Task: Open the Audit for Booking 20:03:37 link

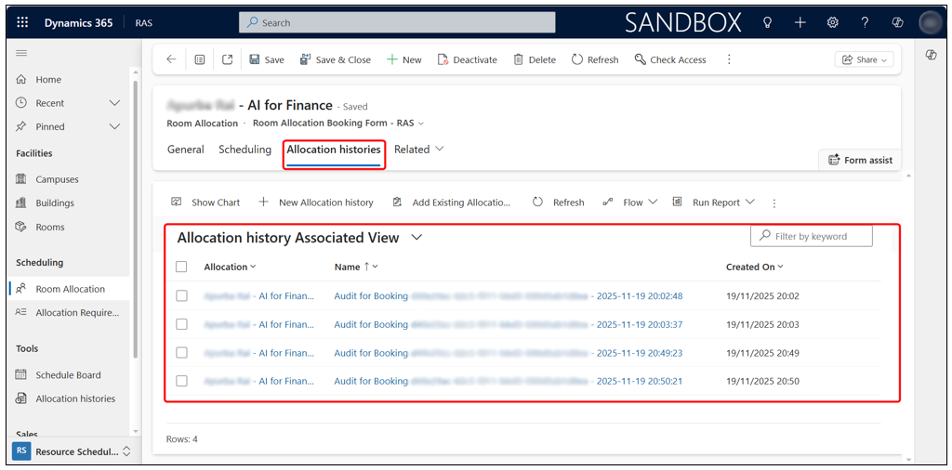Action: [x=508, y=324]
